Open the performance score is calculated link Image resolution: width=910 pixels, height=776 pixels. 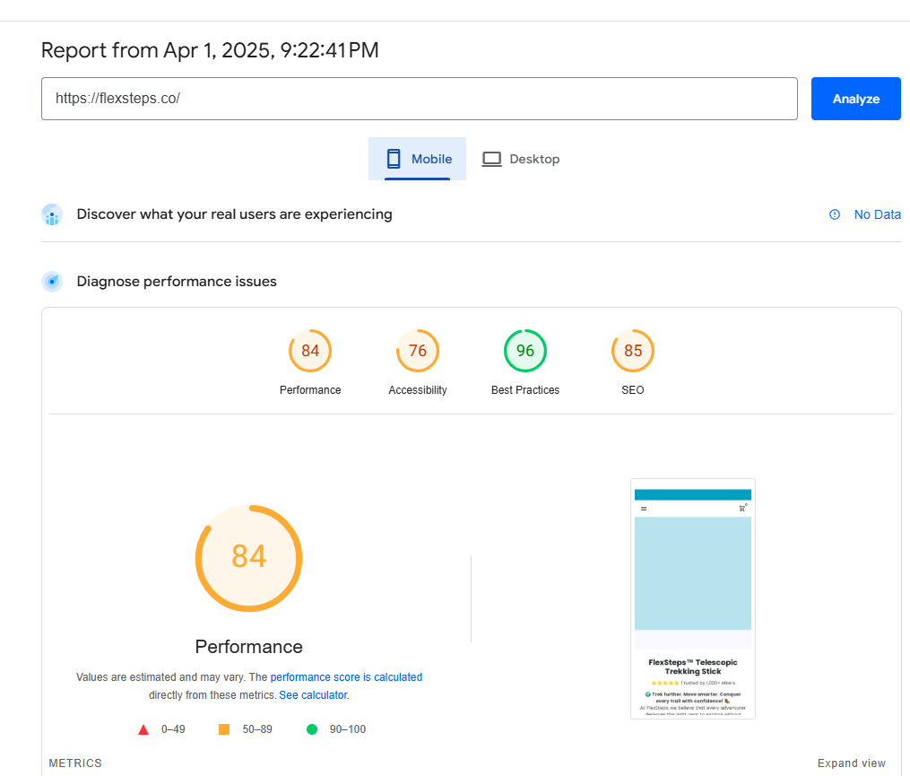point(346,677)
